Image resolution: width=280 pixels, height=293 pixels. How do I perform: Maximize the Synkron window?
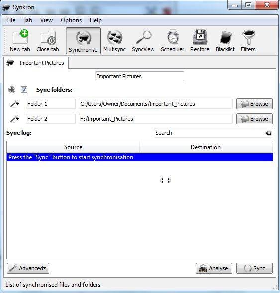[248, 5]
